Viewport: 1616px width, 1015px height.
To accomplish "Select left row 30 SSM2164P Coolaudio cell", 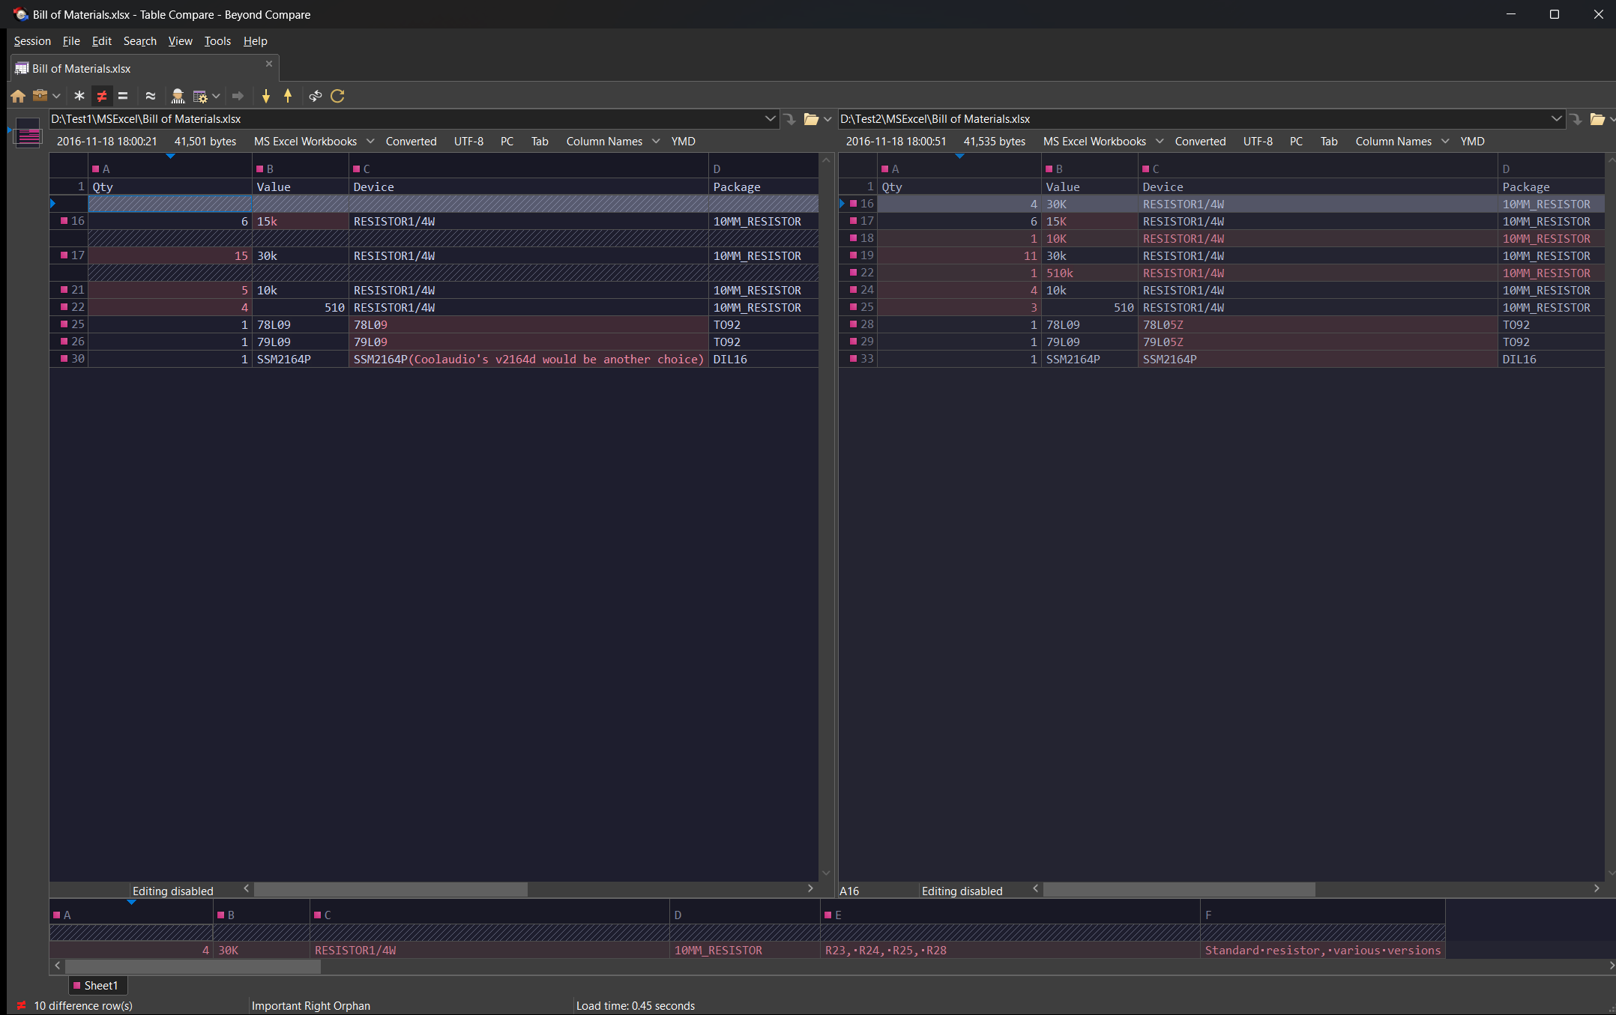I will pyautogui.click(x=528, y=360).
